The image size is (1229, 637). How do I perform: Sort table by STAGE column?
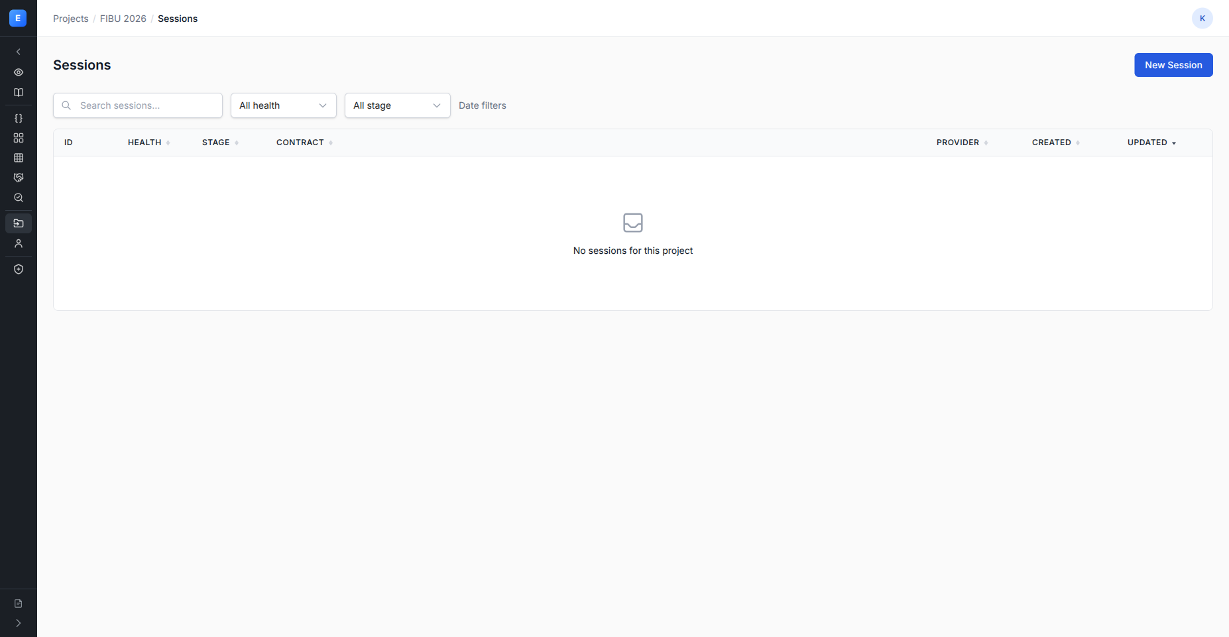[220, 143]
